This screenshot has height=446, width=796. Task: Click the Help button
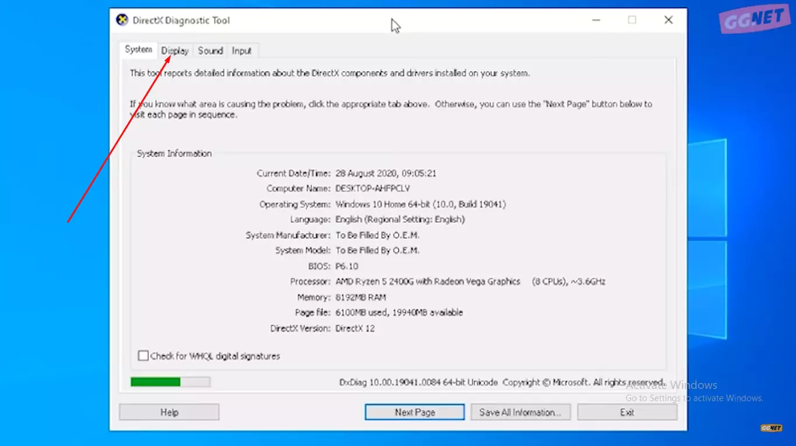tap(169, 412)
